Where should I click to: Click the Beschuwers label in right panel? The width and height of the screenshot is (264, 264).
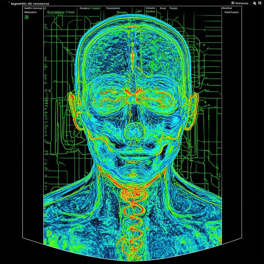231,12
